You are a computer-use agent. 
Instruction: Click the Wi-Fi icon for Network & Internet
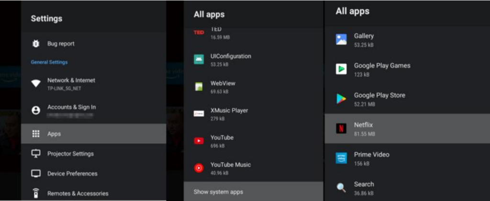pos(36,83)
